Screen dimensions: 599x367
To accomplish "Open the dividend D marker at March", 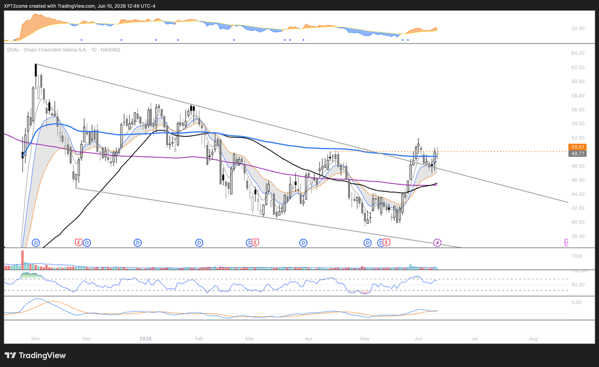I will tap(249, 243).
